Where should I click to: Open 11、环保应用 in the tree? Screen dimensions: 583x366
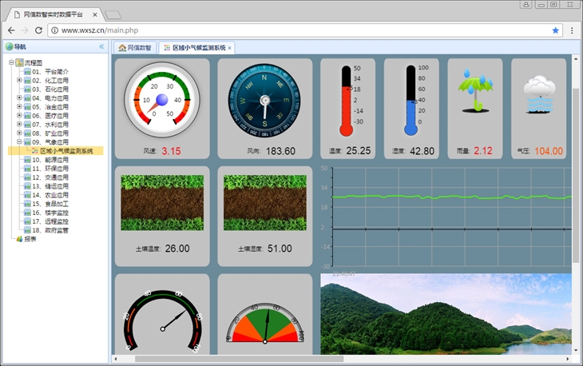(x=50, y=169)
